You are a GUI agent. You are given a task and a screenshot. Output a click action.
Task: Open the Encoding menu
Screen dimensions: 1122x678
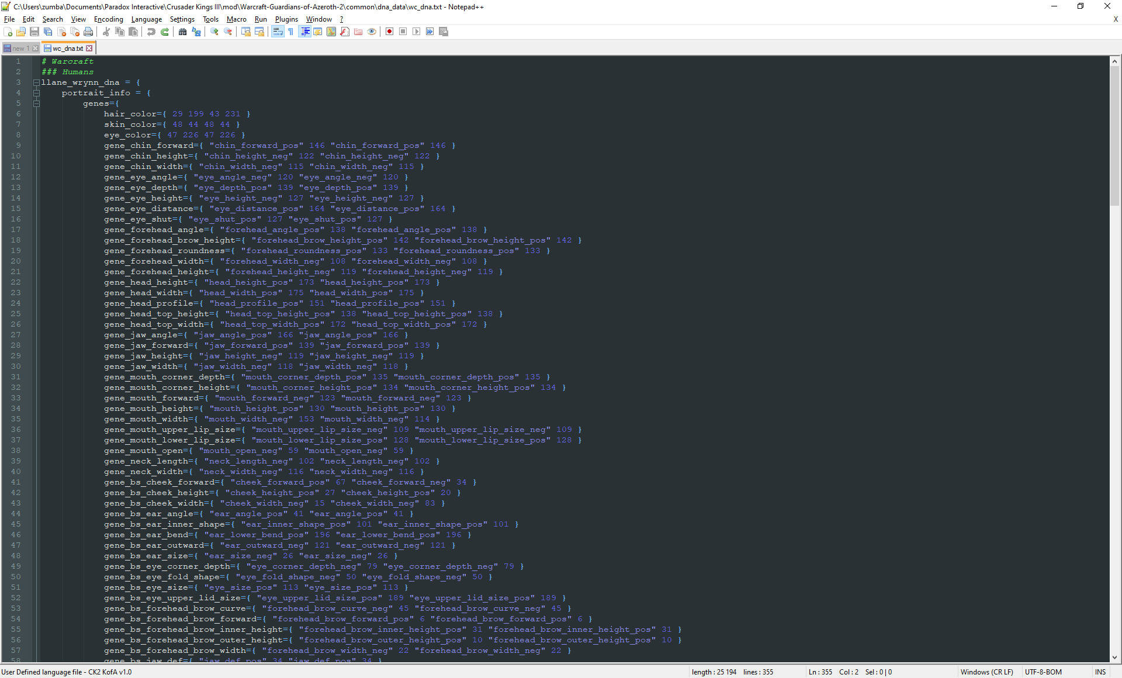tap(108, 19)
